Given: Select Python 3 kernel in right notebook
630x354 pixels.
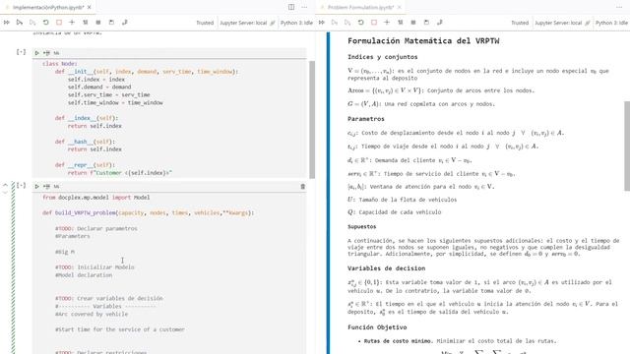Looking at the screenshot, I should tap(611, 23).
